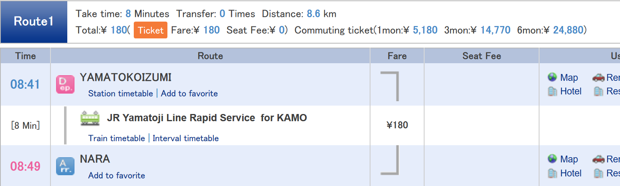Screen dimensions: 620x186
Task: Click hotel building icon for Nara
Action: 552,173
